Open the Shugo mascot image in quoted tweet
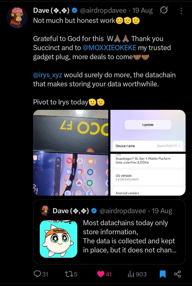The width and height of the screenshot is (192, 286). [59, 239]
